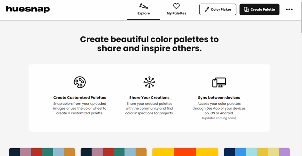The image size is (302, 156).
Task: Pick the orange swatch in the second palette
Action: pyautogui.click(x=141, y=152)
